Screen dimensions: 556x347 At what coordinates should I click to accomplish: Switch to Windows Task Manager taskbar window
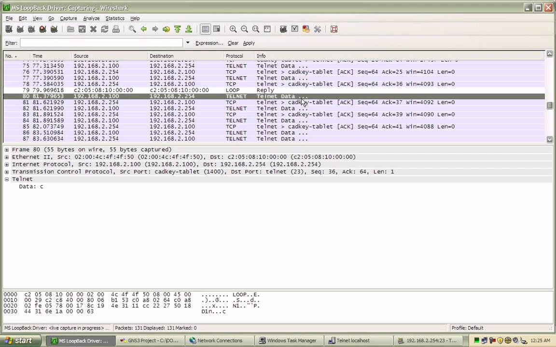pos(289,341)
